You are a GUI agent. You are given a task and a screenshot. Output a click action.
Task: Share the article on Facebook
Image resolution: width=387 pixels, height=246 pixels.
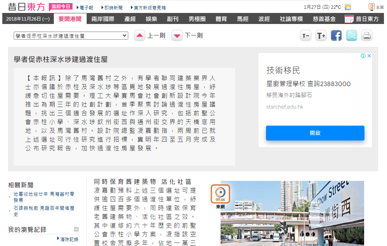[x=336, y=36]
